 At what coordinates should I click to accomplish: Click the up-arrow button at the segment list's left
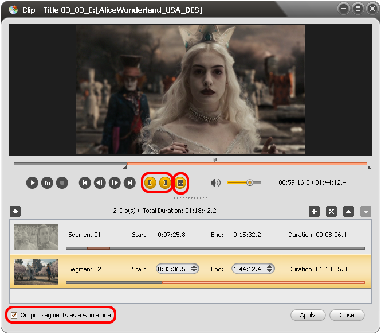coord(15,211)
